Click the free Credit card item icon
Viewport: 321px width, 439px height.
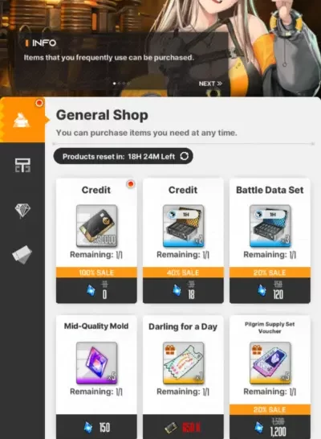tap(96, 226)
